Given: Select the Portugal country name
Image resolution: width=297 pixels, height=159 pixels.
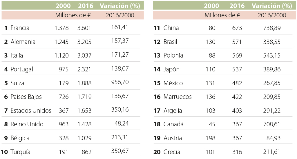Looking at the screenshot, I should coord(22,69).
